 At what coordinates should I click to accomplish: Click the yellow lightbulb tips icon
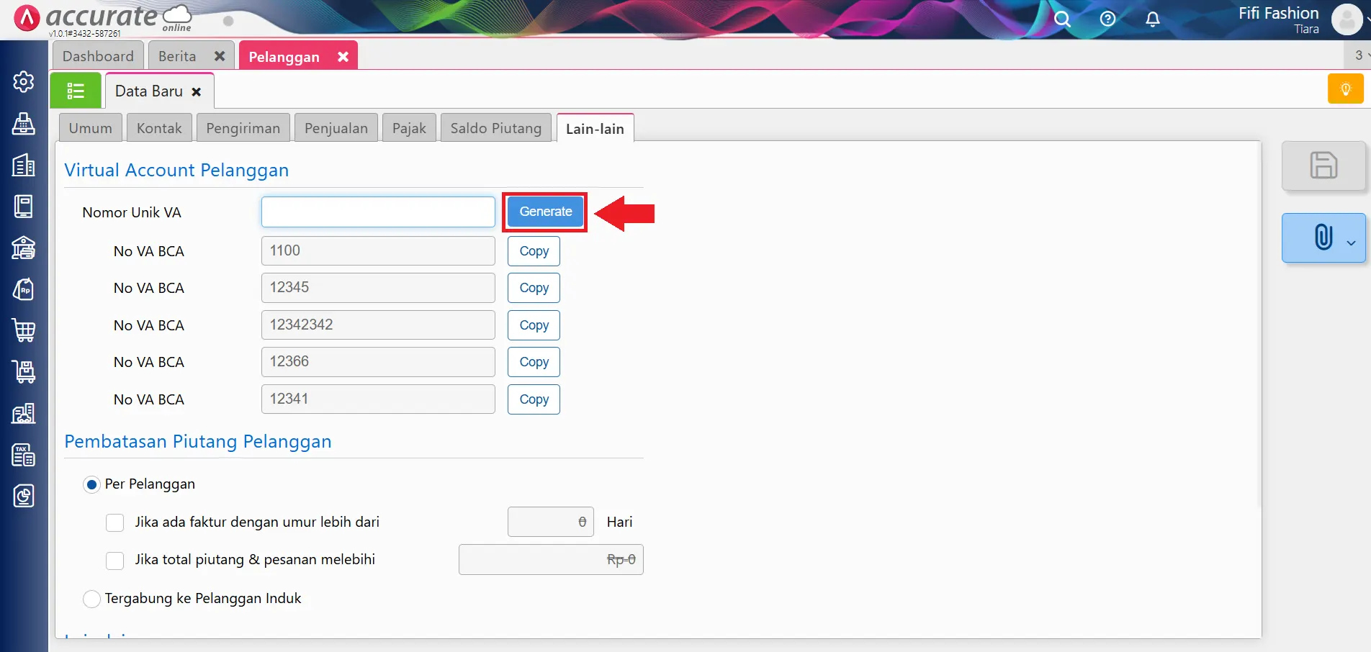click(x=1345, y=89)
